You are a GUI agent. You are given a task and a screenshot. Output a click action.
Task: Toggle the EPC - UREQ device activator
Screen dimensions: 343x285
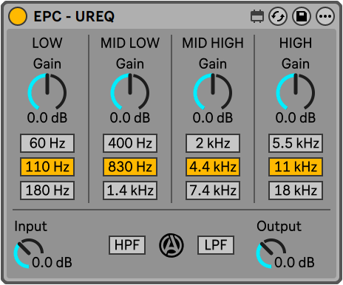tap(18, 16)
